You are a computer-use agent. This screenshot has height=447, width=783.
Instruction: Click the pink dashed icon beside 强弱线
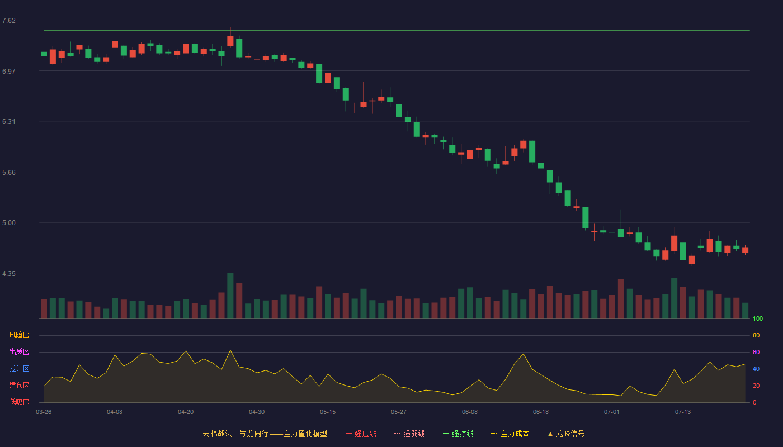pyautogui.click(x=397, y=434)
